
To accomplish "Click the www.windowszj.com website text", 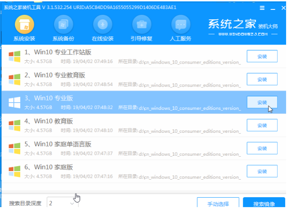I will coord(243,34).
